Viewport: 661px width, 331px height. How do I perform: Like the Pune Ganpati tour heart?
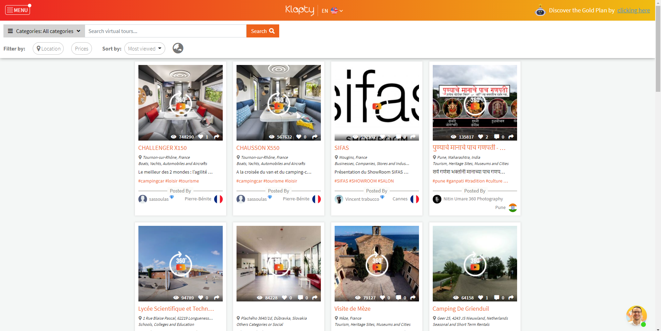[481, 137]
